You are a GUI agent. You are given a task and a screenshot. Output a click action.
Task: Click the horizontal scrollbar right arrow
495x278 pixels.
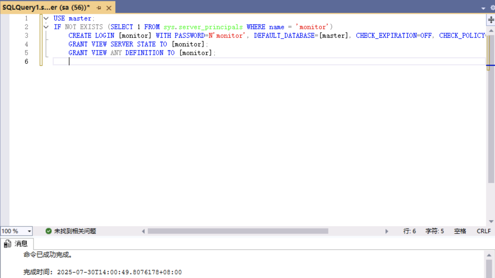(387, 231)
